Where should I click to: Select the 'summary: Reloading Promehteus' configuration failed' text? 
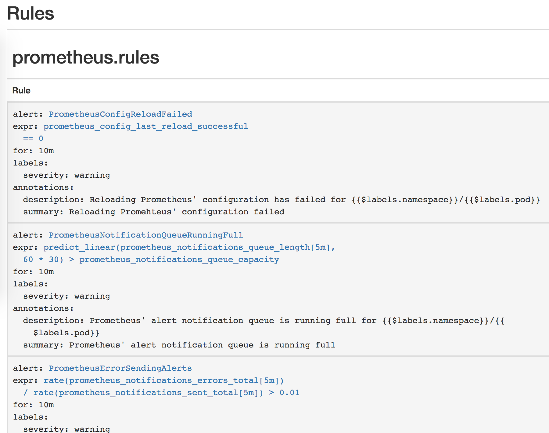[x=154, y=212]
